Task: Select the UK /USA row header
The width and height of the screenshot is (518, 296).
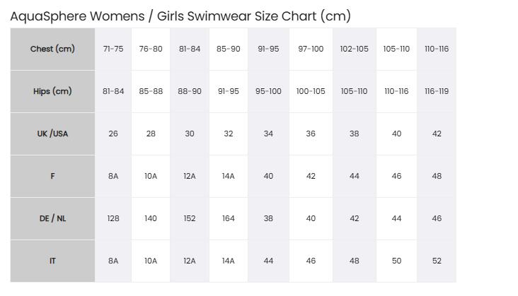Action: pos(52,134)
